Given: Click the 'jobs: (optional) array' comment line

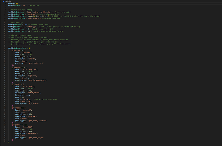Looking at the screenshot, I should (x=39, y=44).
